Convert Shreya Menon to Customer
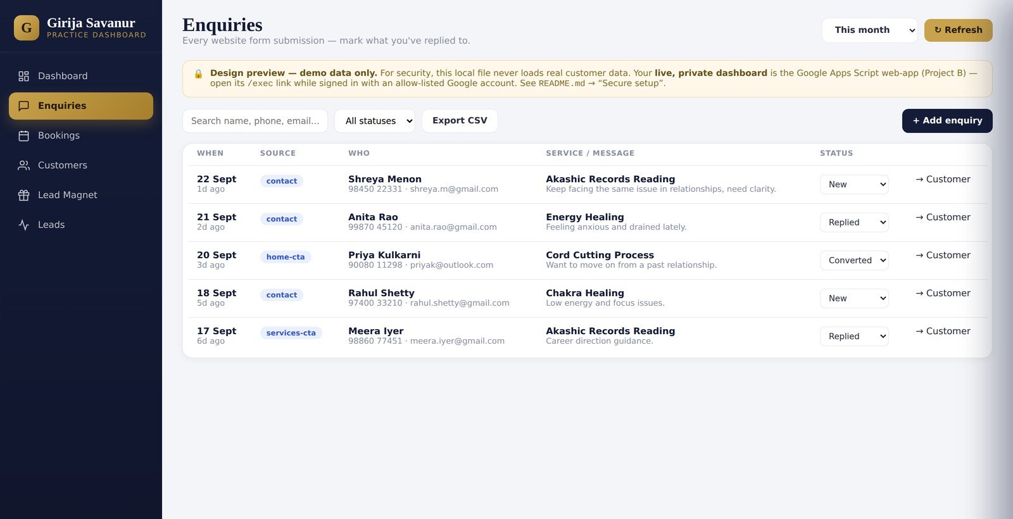1013x519 pixels. coord(943,179)
